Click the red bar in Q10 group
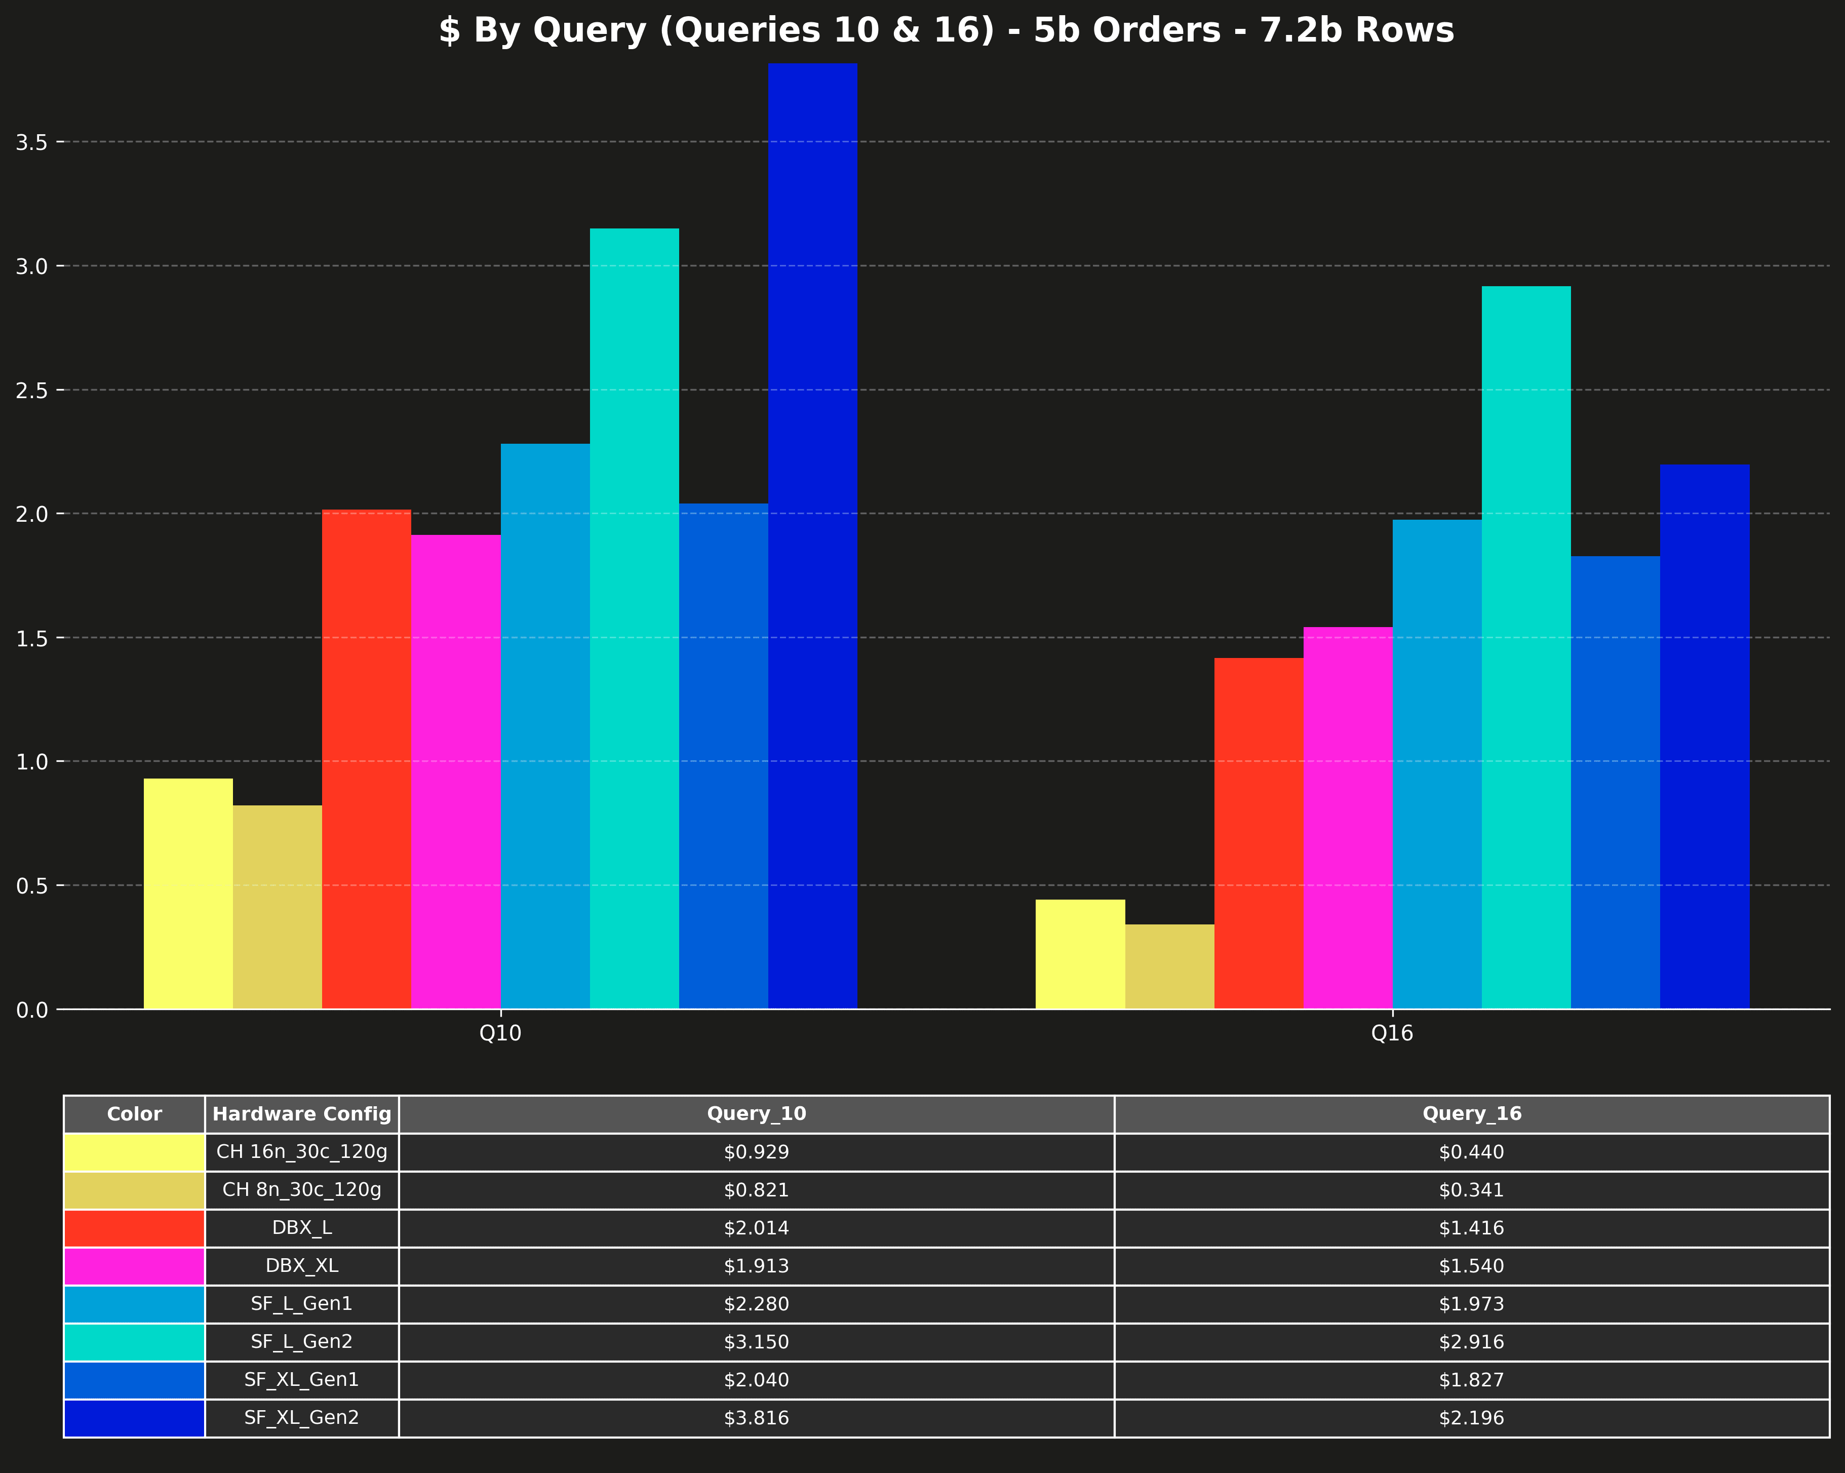The width and height of the screenshot is (1845, 1473). tap(366, 759)
